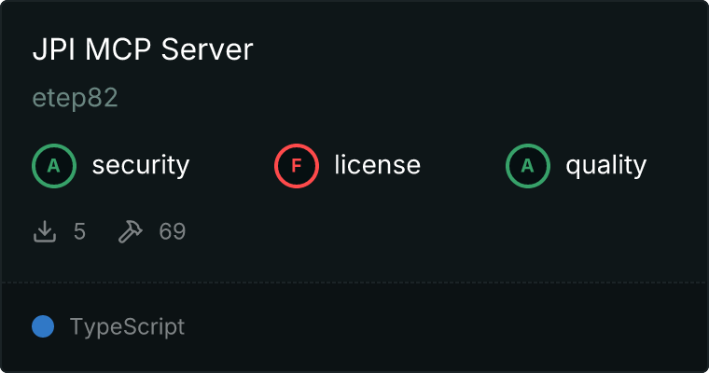The width and height of the screenshot is (709, 373).
Task: Click the card footer area beside TypeScript
Action: point(448,327)
